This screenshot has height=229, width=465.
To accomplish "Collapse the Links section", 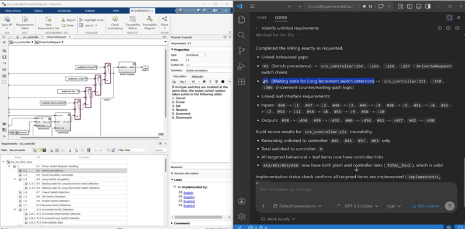I will coord(172,180).
